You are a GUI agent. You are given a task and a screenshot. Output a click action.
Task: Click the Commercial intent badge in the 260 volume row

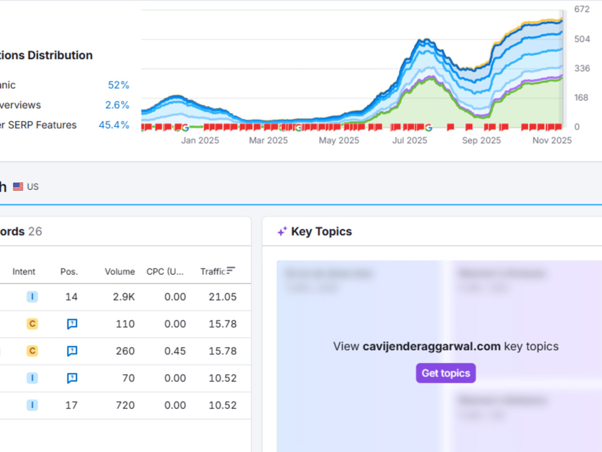(33, 351)
